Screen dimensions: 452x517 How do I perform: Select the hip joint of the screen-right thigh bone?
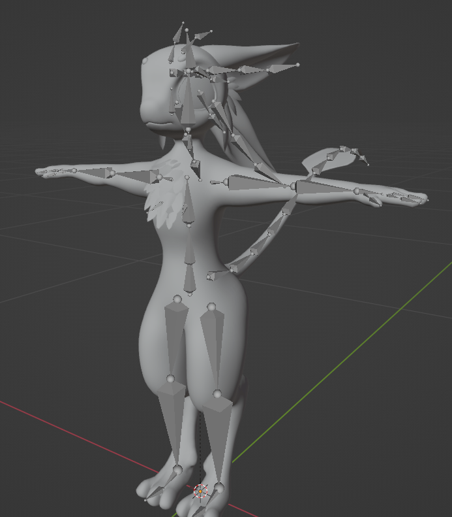[x=211, y=306]
